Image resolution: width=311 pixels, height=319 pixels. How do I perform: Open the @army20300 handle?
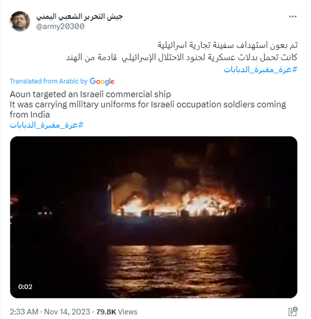point(60,26)
